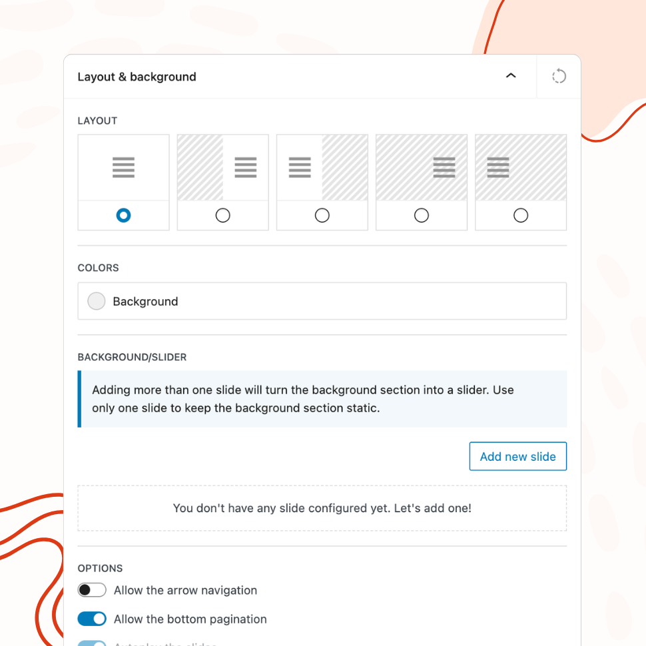Screen dimensions: 646x646
Task: Collapse the Layout & background panel chevron
Action: pos(511,77)
